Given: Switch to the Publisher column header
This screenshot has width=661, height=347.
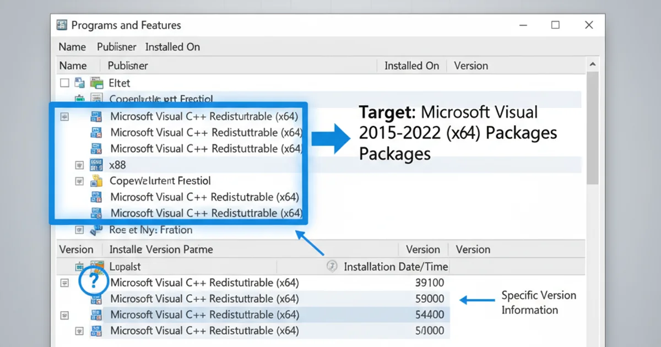Looking at the screenshot, I should point(127,65).
